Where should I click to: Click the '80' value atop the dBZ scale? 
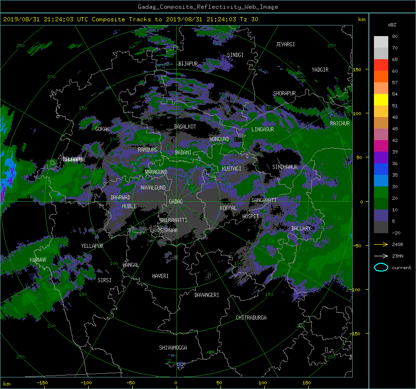click(x=395, y=36)
